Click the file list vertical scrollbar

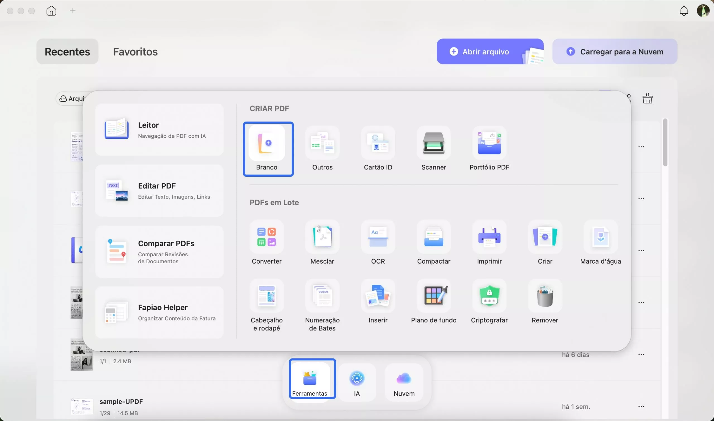(x=665, y=142)
